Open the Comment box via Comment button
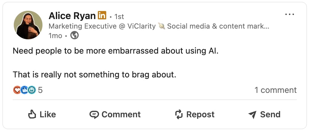Screen dimensions: 310x131 [115, 115]
